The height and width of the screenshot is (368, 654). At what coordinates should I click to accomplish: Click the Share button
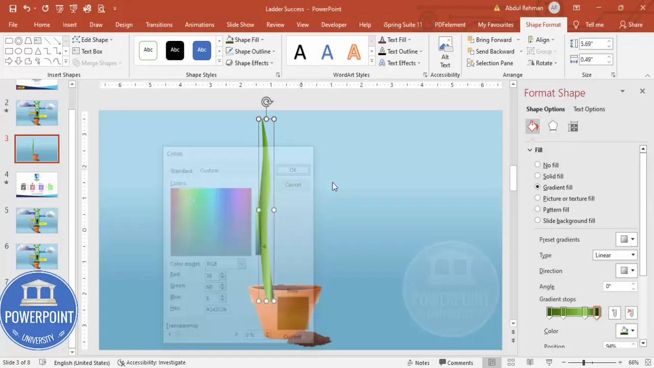(x=631, y=25)
